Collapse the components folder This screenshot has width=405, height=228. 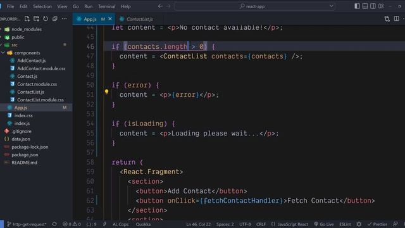coord(27,53)
